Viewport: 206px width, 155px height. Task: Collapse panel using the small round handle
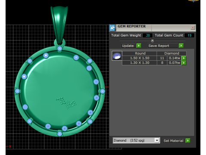pos(152,40)
